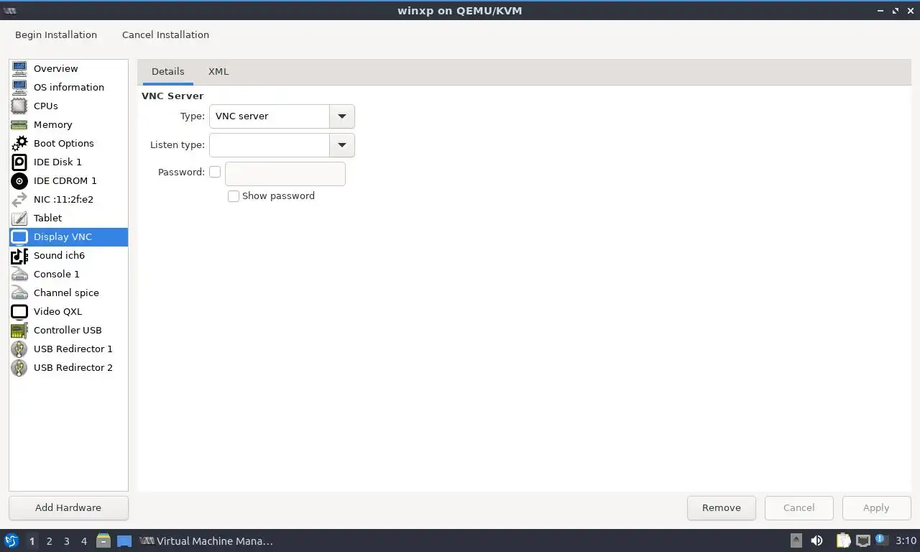This screenshot has width=920, height=552.
Task: Select the Console 1 label
Action: 57,274
